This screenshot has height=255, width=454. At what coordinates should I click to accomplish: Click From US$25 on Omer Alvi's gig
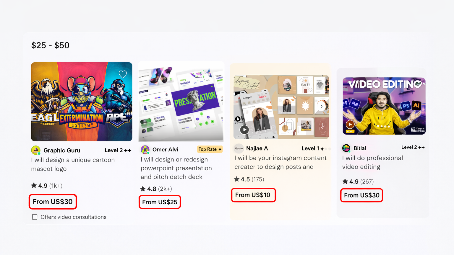tap(160, 202)
